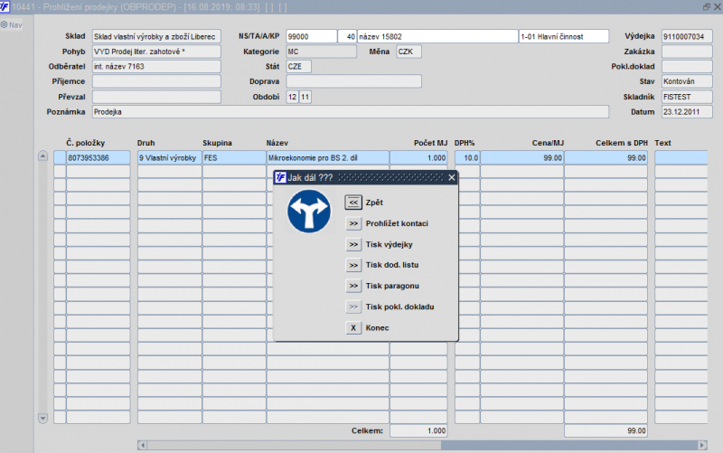This screenshot has width=723, height=453.
Task: Click the X button next to Konec
Action: click(353, 327)
